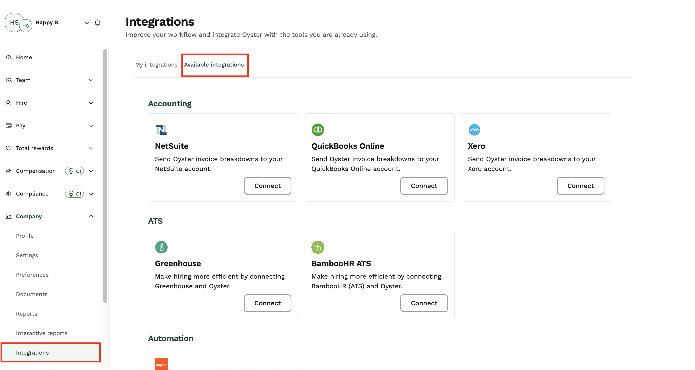The image size is (695, 370).
Task: Open the Happy B. account dropdown
Action: 87,23
